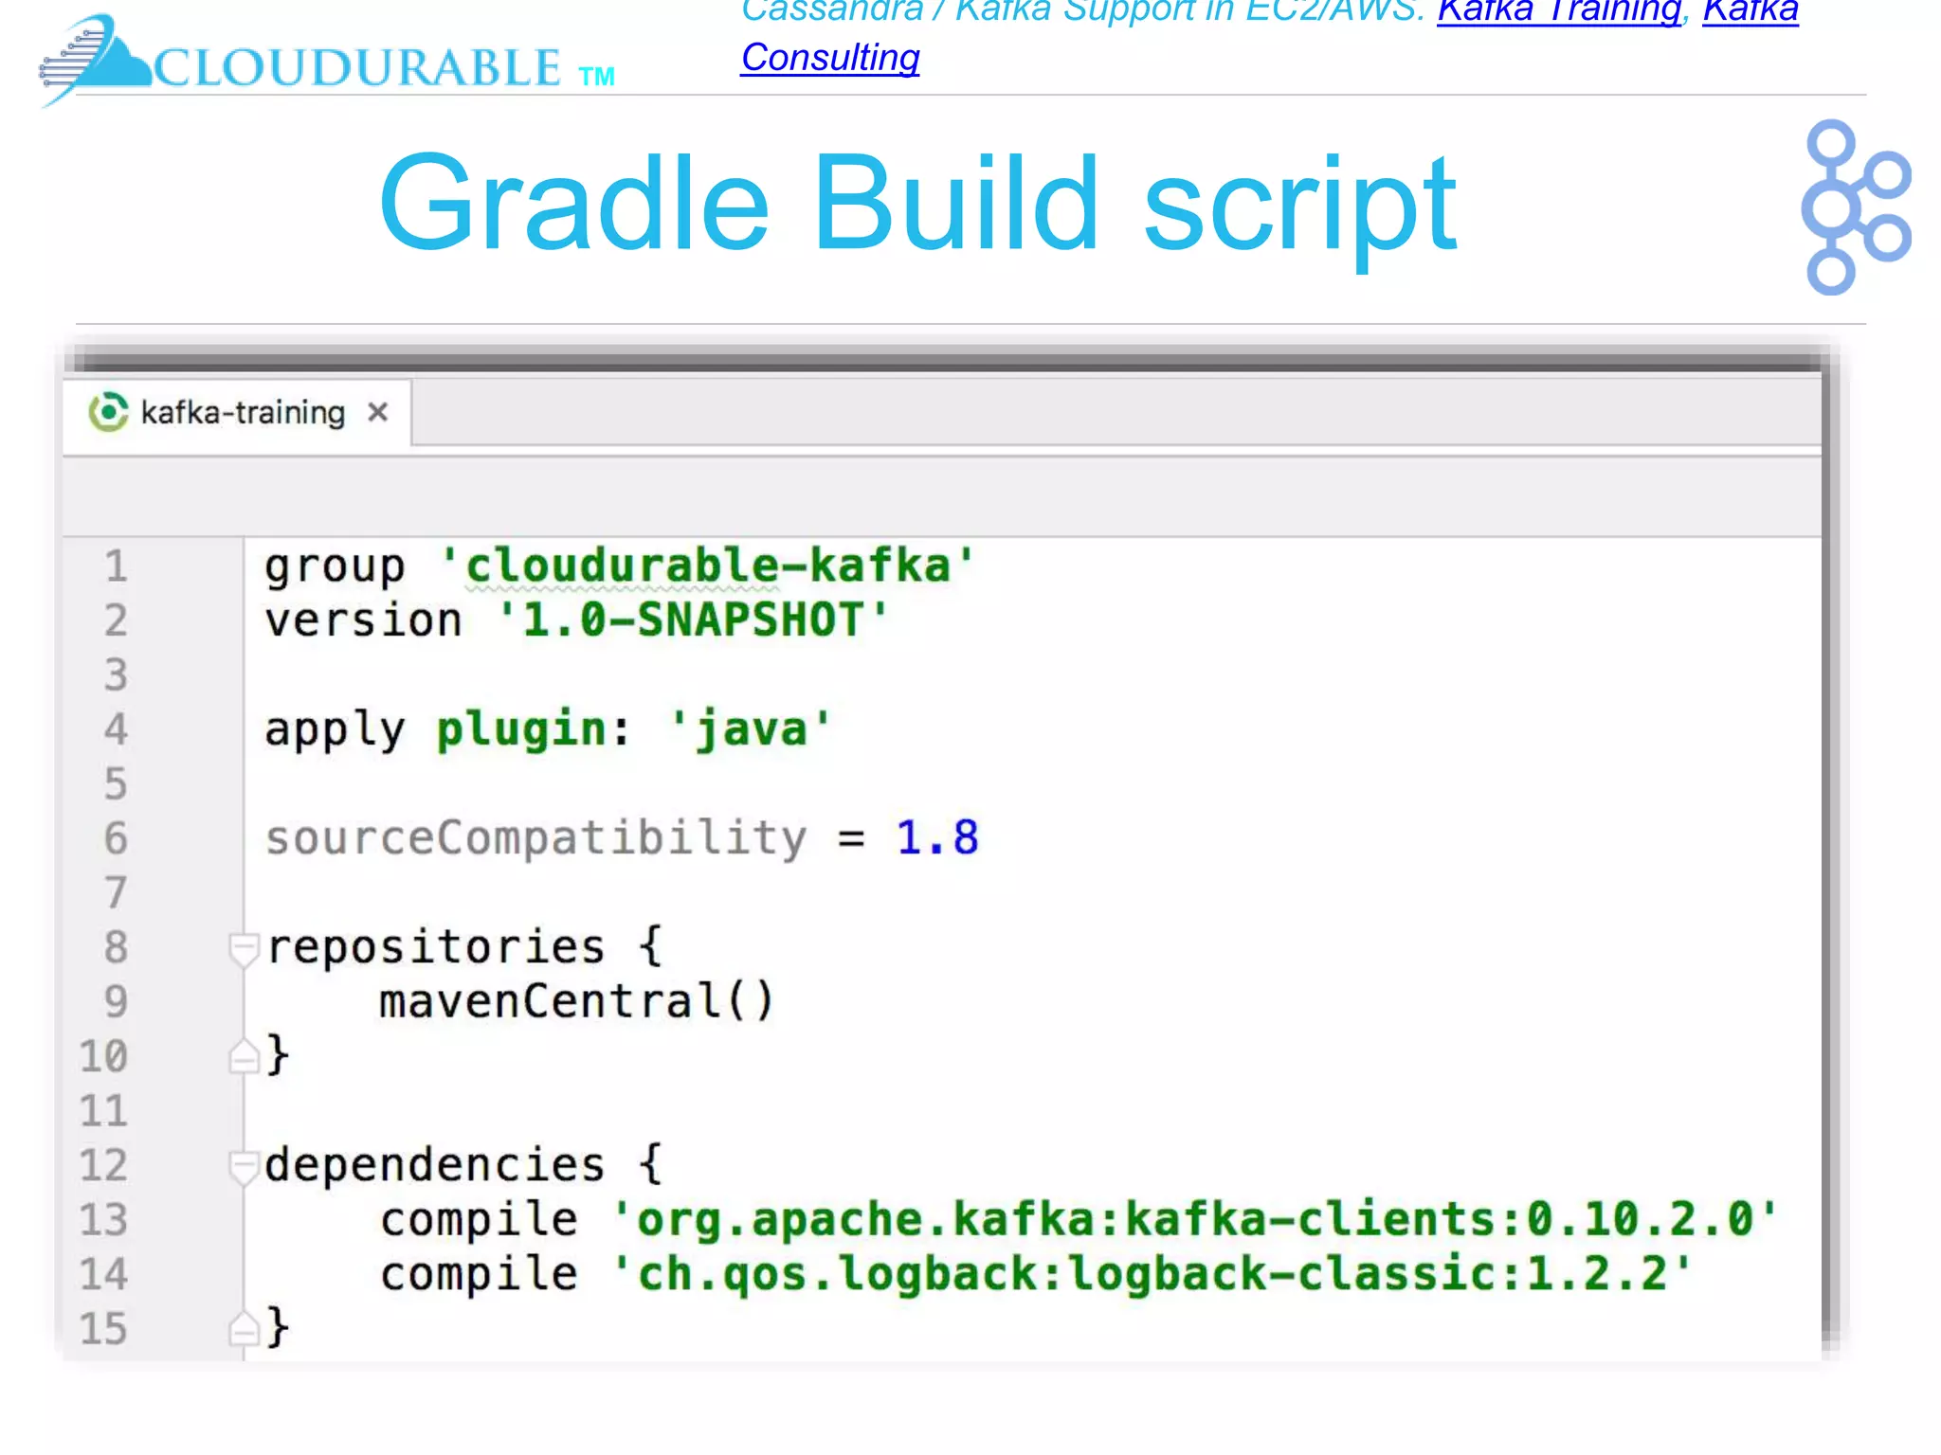Click the repositories closing fold marker

pos(244,1055)
